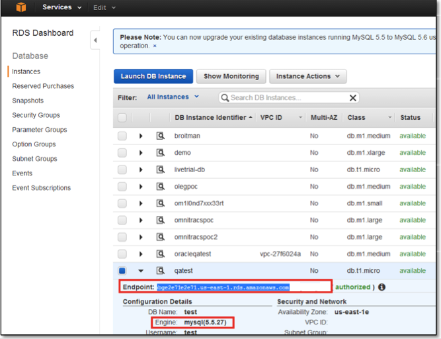
Task: Click the RDS Dashboard heading link
Action: click(x=43, y=33)
